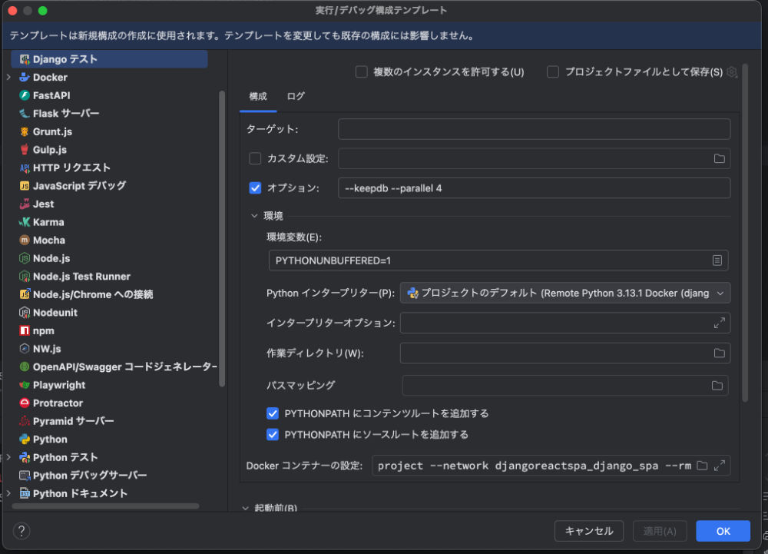Switch to the ログ tab

tap(296, 97)
